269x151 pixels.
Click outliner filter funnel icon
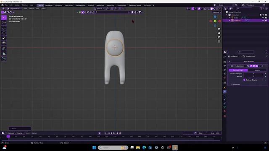pyautogui.click(x=261, y=8)
